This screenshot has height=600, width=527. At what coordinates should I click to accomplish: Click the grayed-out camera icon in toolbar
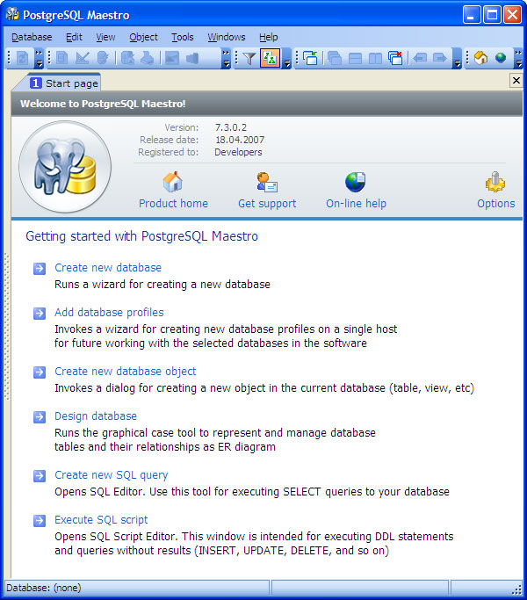click(192, 58)
